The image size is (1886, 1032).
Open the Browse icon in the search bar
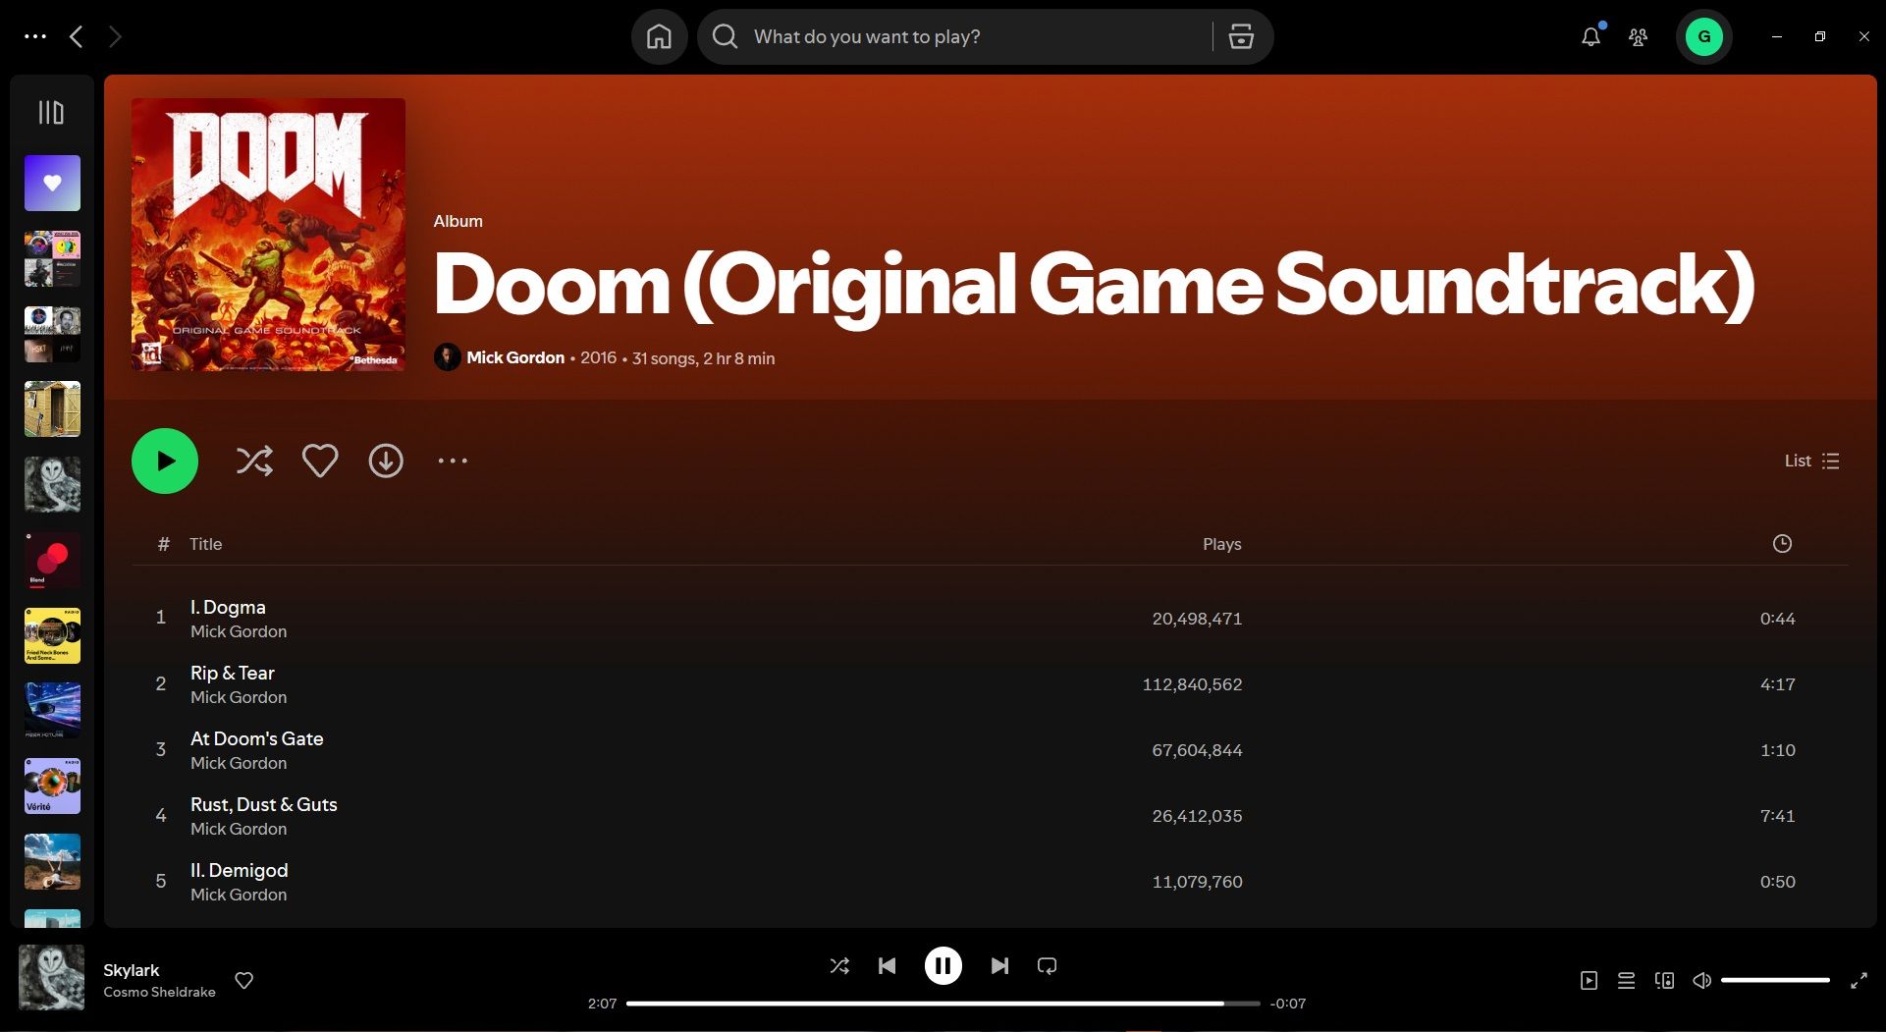pos(1241,36)
